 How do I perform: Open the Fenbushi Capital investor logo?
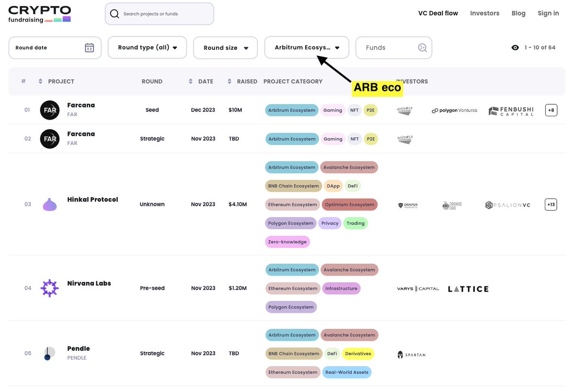click(x=511, y=111)
